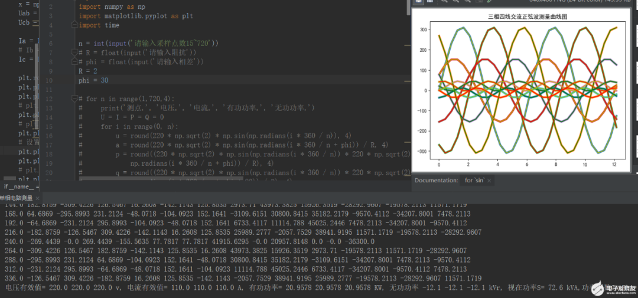Close the for `sin` documentation tab
The image size is (638, 298).
coord(489,181)
